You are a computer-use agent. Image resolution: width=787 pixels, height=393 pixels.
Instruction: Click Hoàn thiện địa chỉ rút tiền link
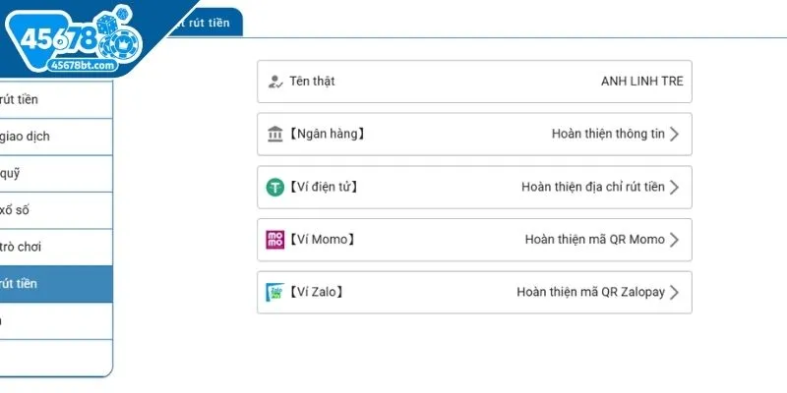[x=593, y=187]
